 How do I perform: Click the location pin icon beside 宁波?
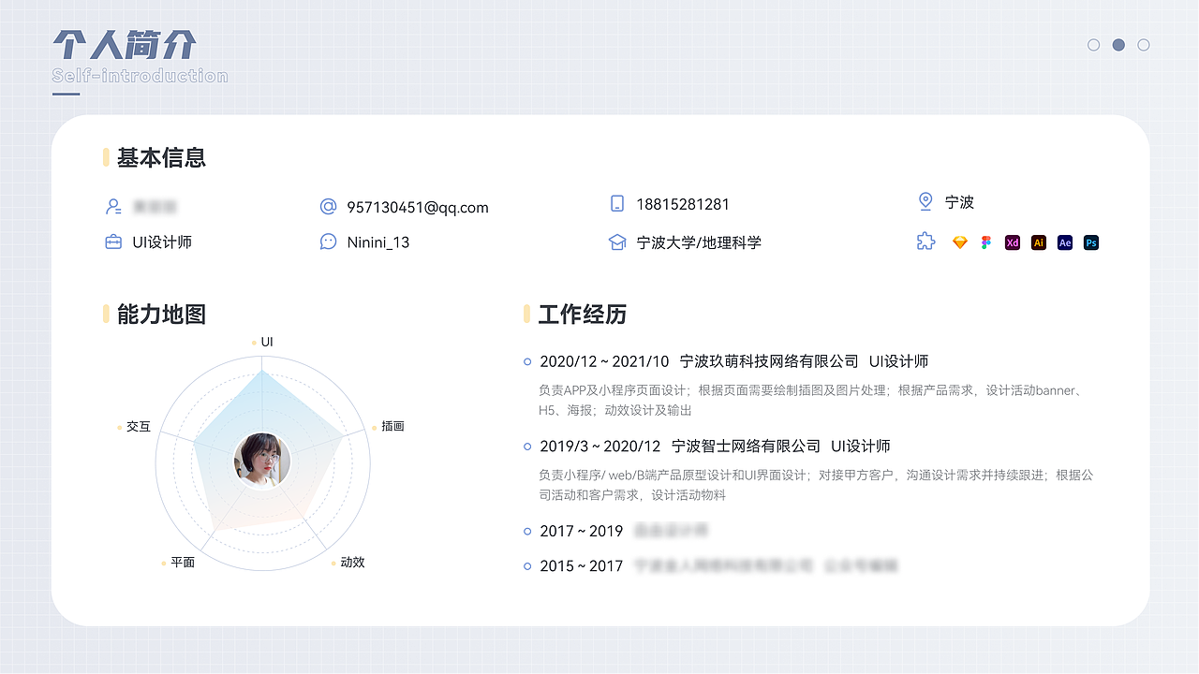click(x=925, y=200)
